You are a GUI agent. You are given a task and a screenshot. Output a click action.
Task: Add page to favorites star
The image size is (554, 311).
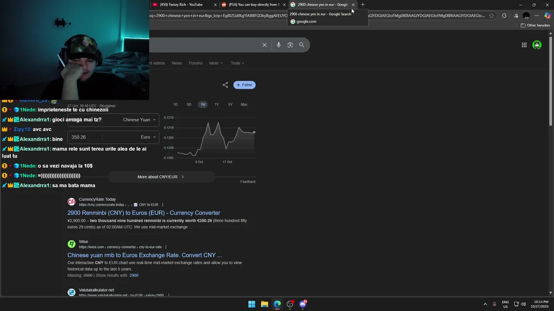[492, 16]
